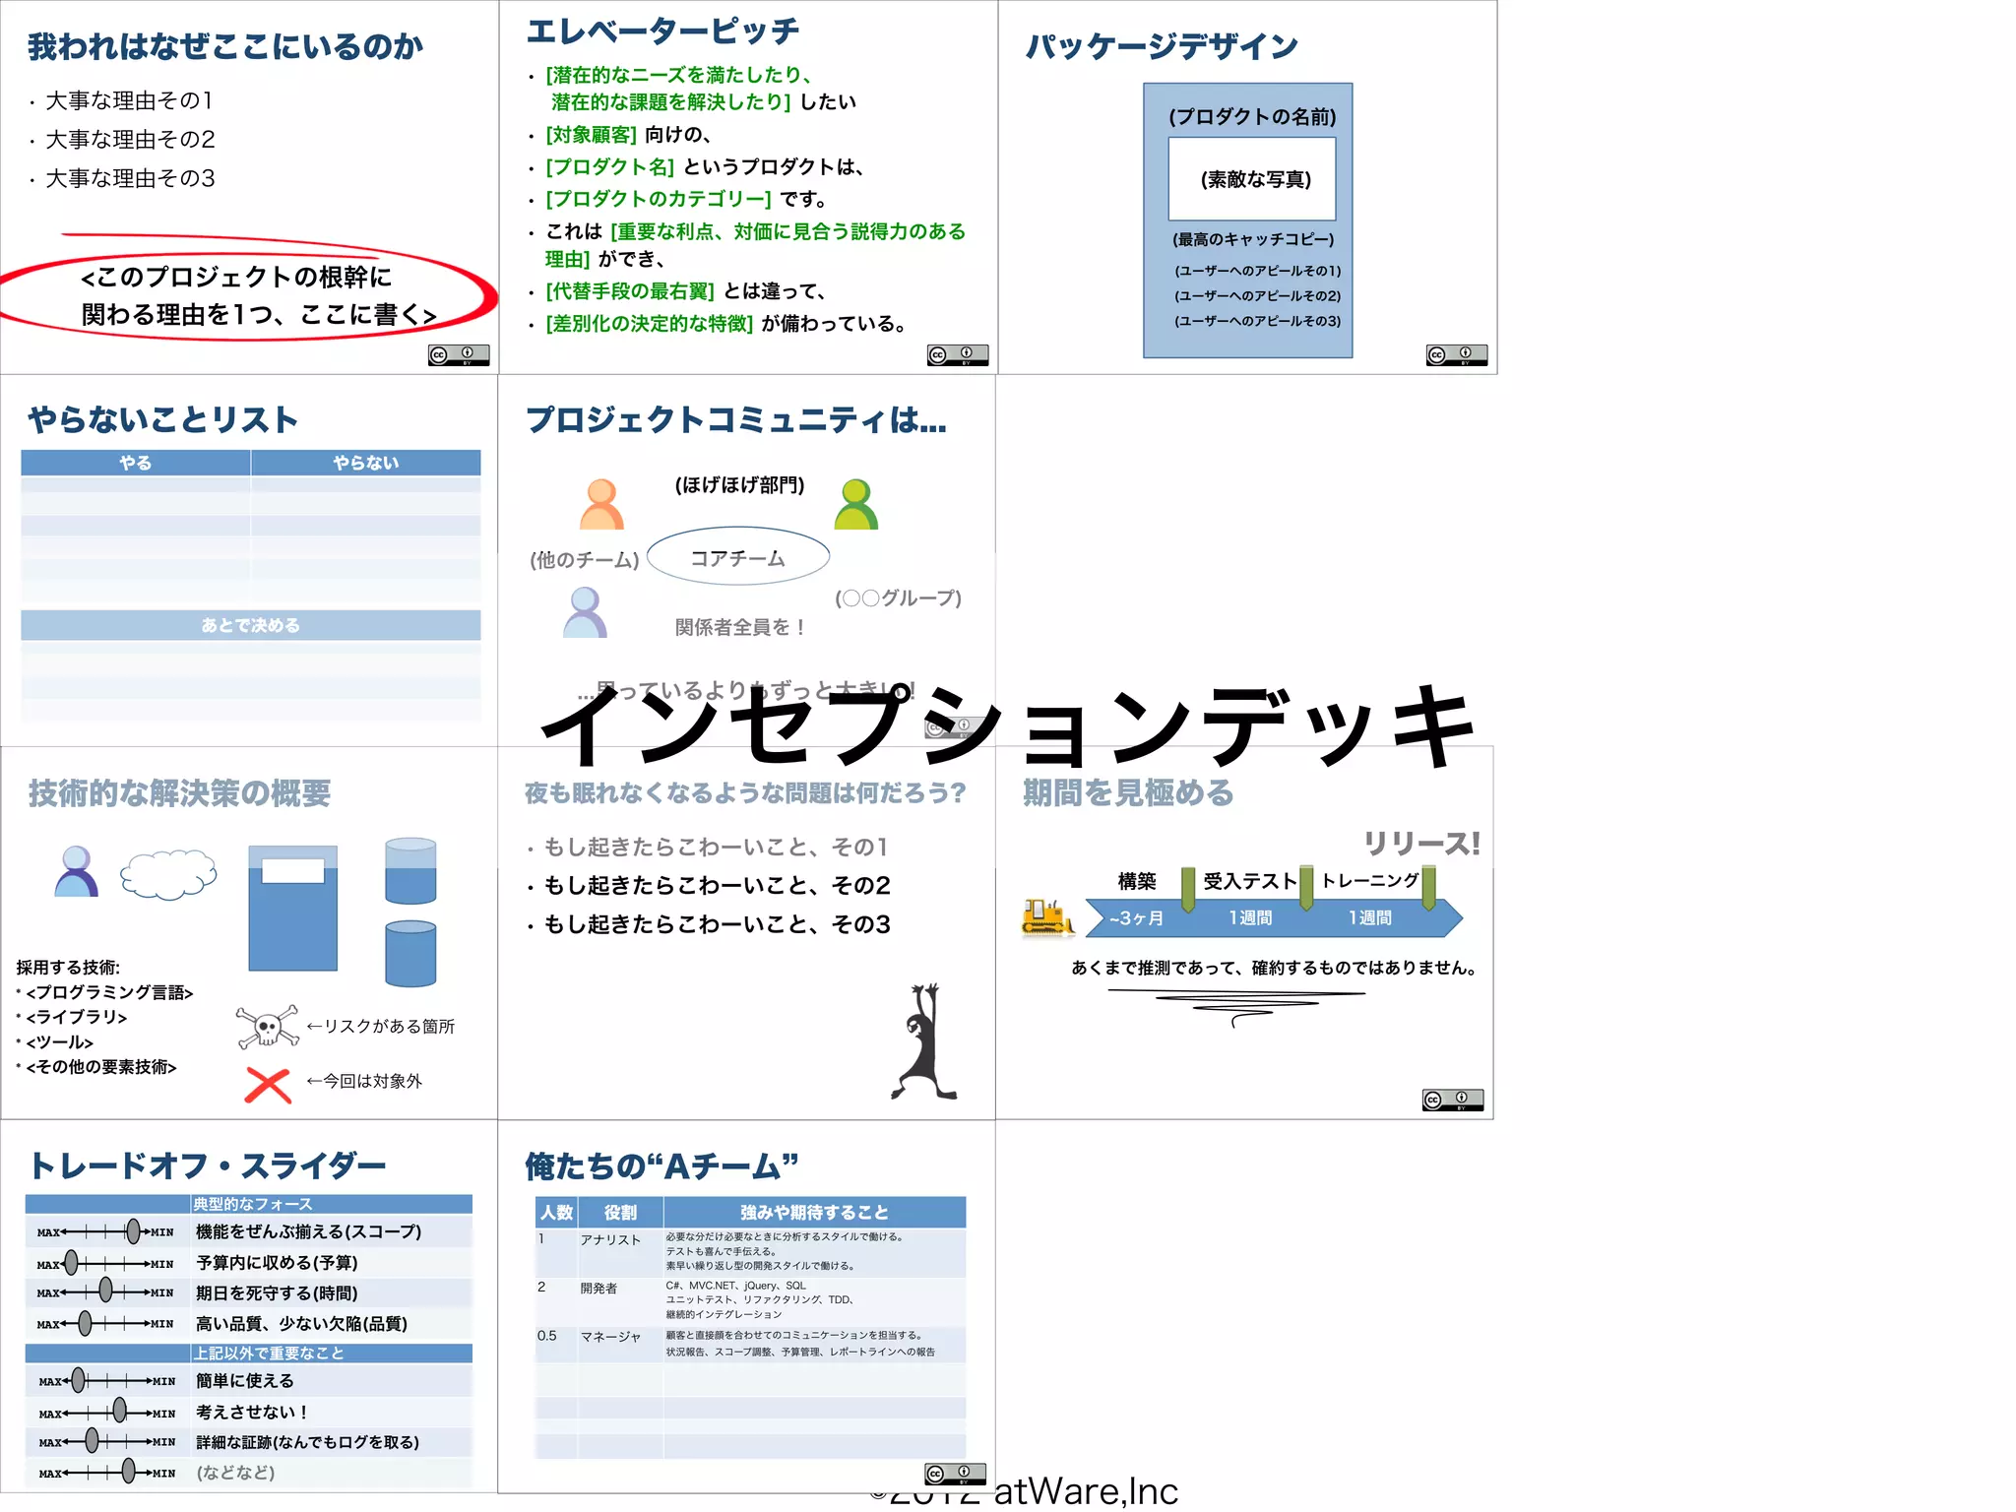Click the やる column header
Viewport: 2016px width, 1512px height.
pyautogui.click(x=136, y=463)
